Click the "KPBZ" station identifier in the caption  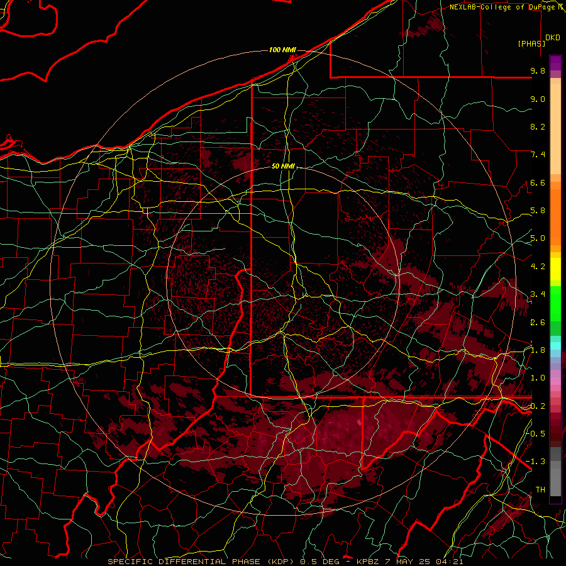(x=367, y=562)
